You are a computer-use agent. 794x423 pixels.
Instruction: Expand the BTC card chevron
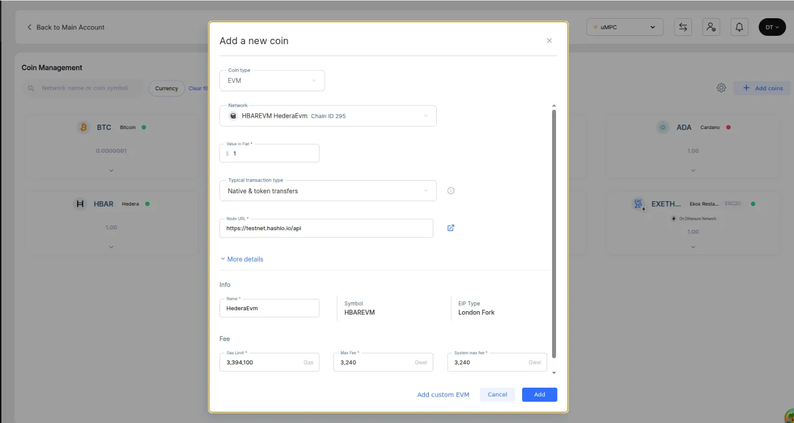tap(111, 170)
